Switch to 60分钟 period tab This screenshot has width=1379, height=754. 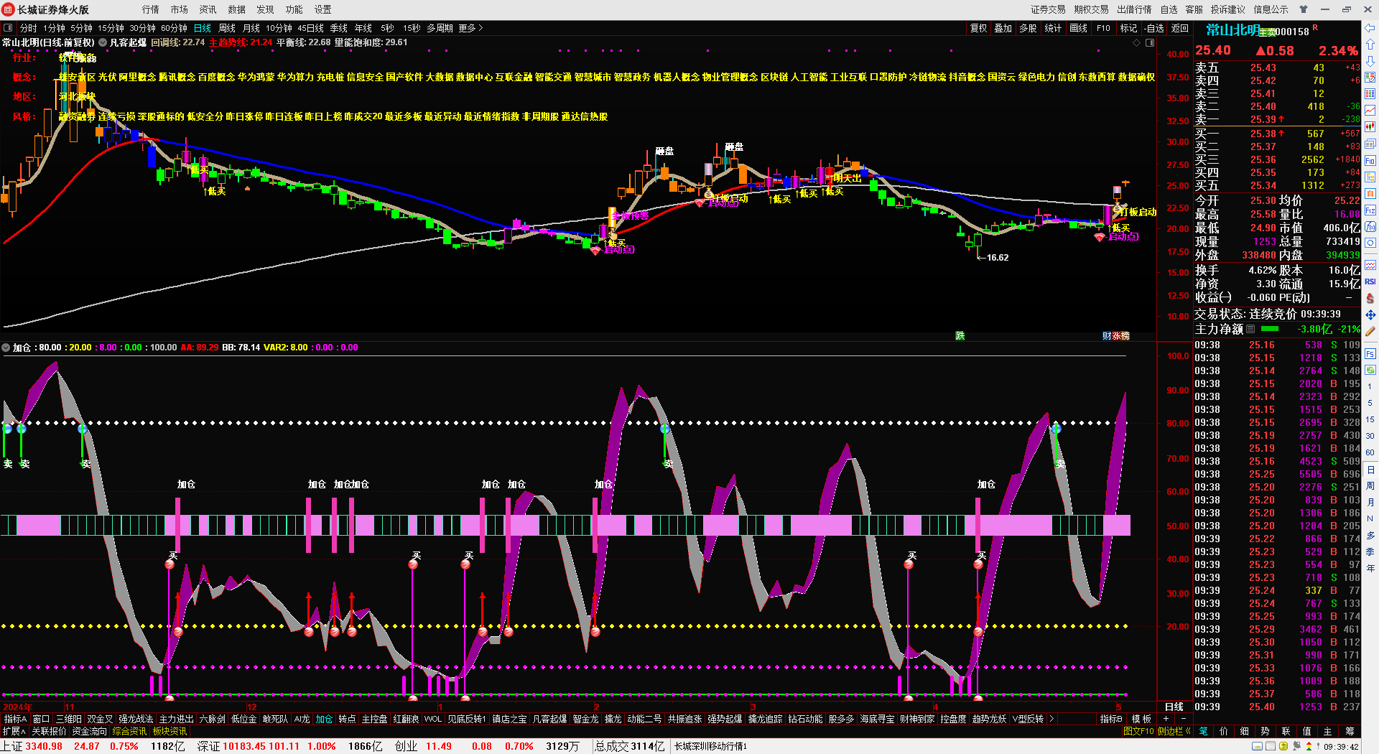click(174, 28)
